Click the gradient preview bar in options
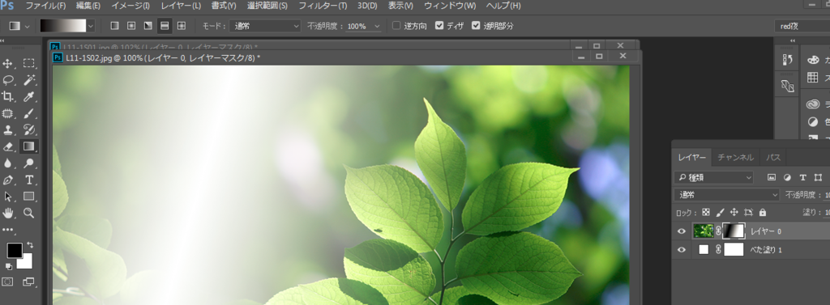Screen dimensions: 830x305 coord(63,25)
